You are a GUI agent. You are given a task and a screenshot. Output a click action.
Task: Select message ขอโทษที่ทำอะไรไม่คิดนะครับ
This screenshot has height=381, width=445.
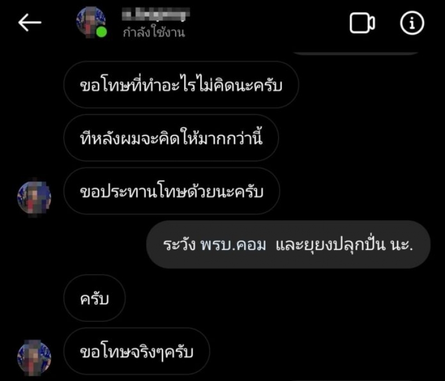pyautogui.click(x=181, y=85)
